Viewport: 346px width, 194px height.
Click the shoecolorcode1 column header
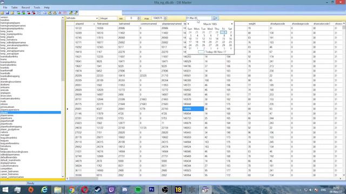323,24
